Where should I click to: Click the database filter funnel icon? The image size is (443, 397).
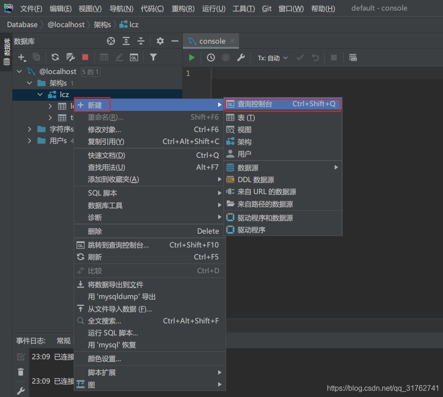coord(153,57)
